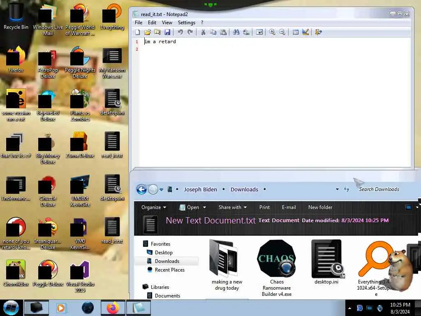Select Windows Live Mail desktop icon
The image size is (421, 316).
pyautogui.click(x=48, y=19)
